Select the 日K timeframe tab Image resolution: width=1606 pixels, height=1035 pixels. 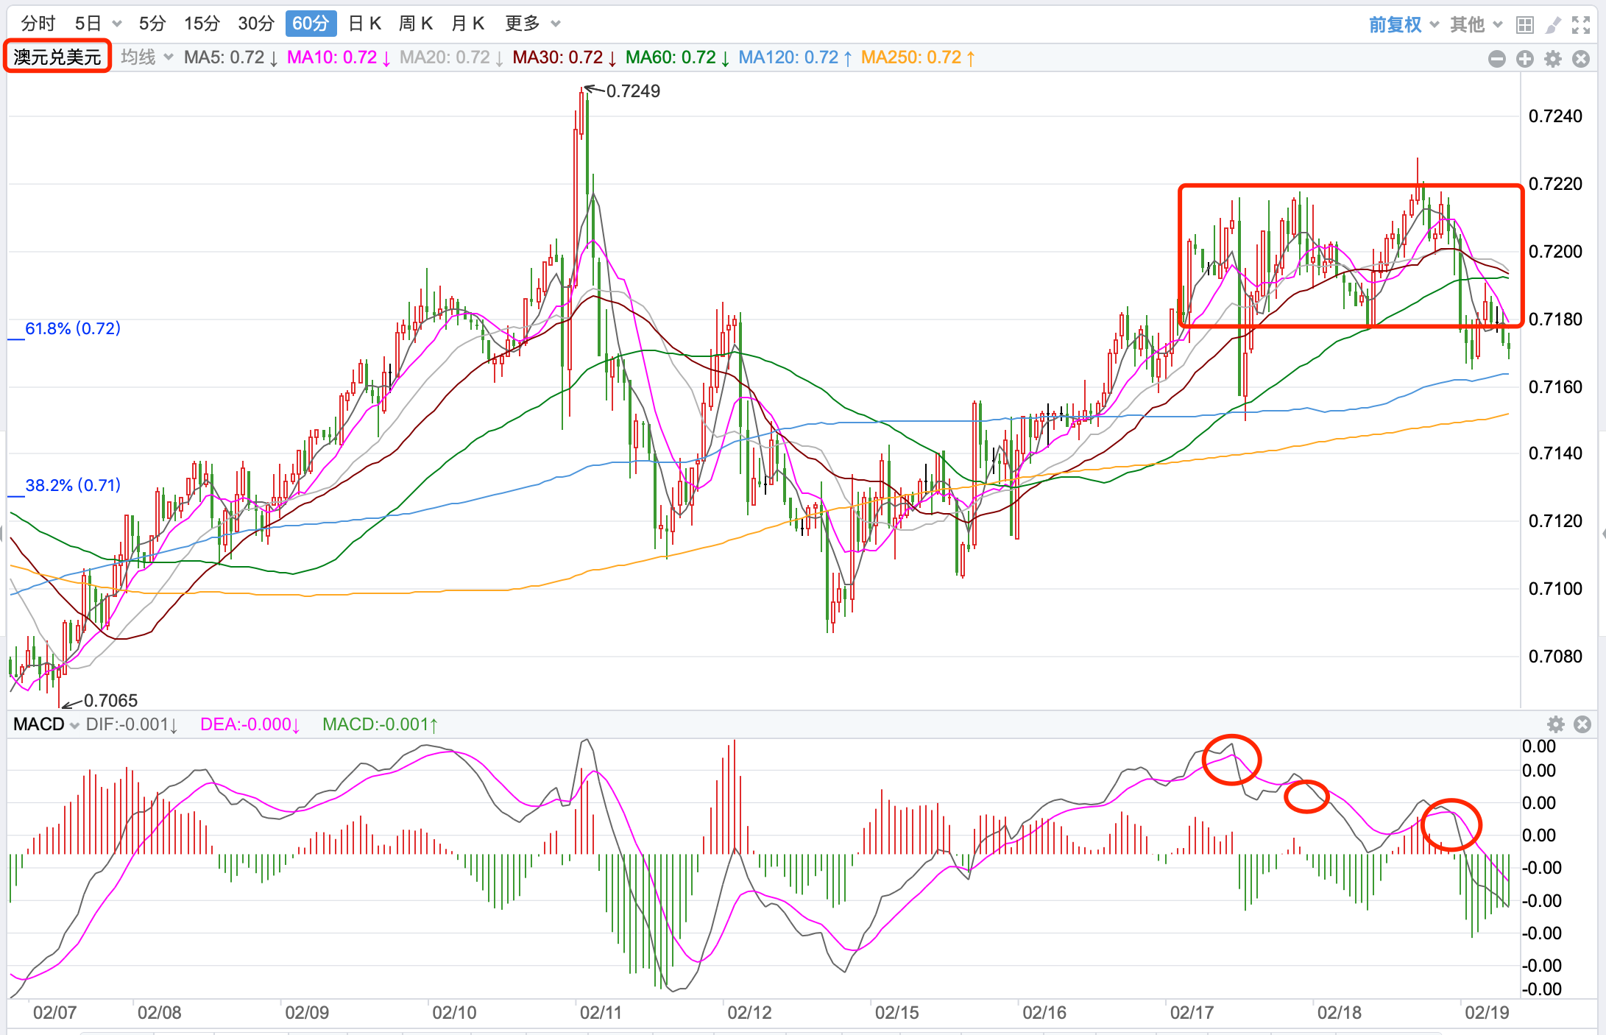tap(365, 24)
